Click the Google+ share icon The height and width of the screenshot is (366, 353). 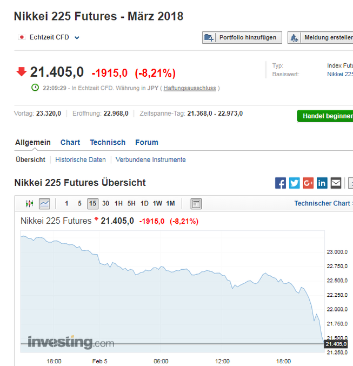point(308,183)
